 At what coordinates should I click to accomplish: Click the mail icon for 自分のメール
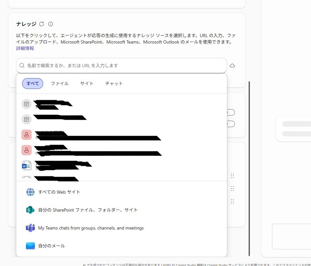(x=30, y=246)
